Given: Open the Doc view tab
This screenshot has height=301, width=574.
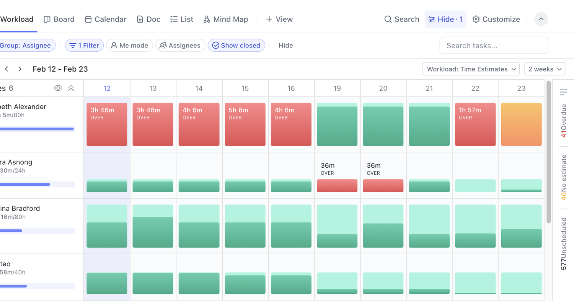Looking at the screenshot, I should pos(148,19).
